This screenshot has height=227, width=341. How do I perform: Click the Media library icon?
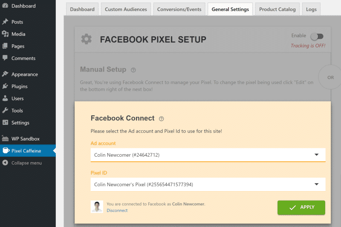(5, 34)
